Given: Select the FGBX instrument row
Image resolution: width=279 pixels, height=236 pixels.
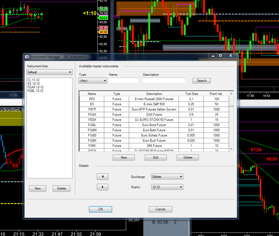Looking at the screenshot, I should click(154, 141).
